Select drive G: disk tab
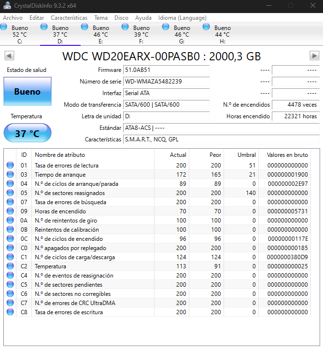The image size is (323, 348). 182,34
